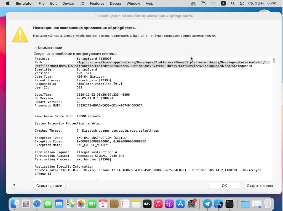Click the Exception Type line in report

[81, 138]
